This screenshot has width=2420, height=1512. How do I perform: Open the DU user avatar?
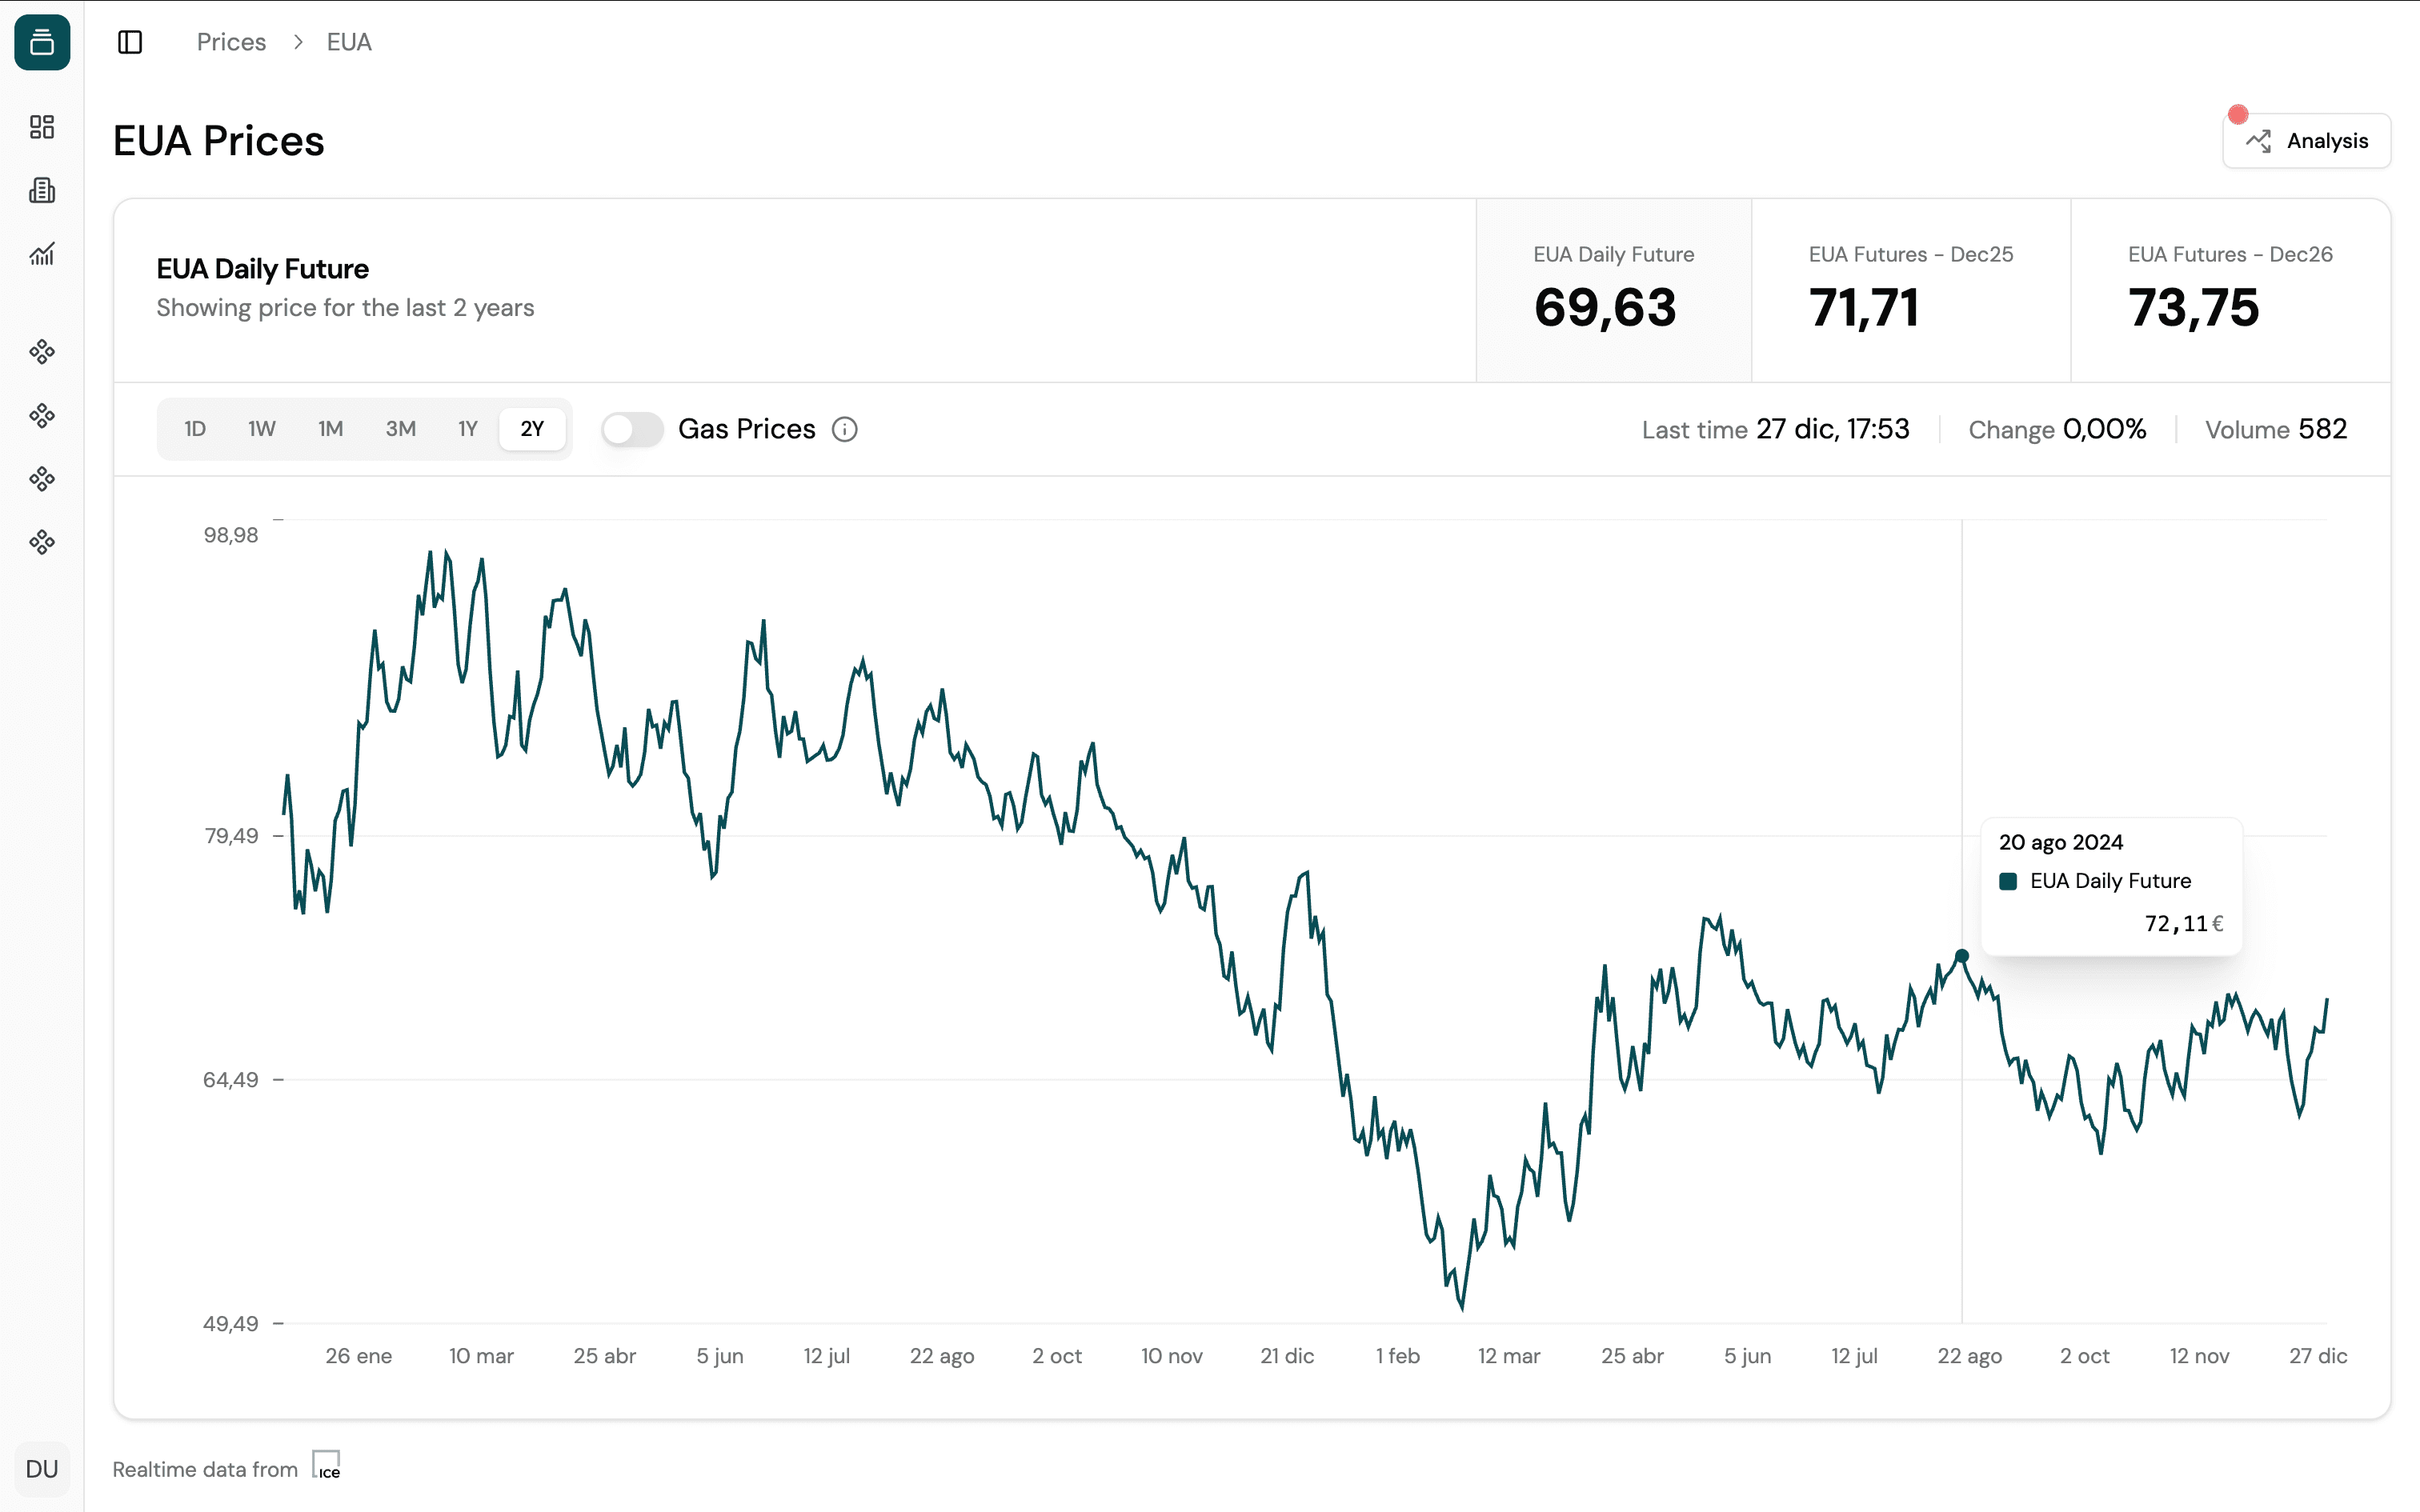[x=42, y=1468]
